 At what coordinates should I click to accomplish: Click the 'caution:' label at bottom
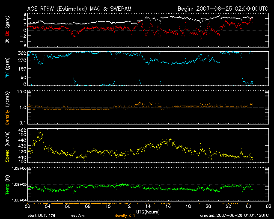tap(79, 216)
